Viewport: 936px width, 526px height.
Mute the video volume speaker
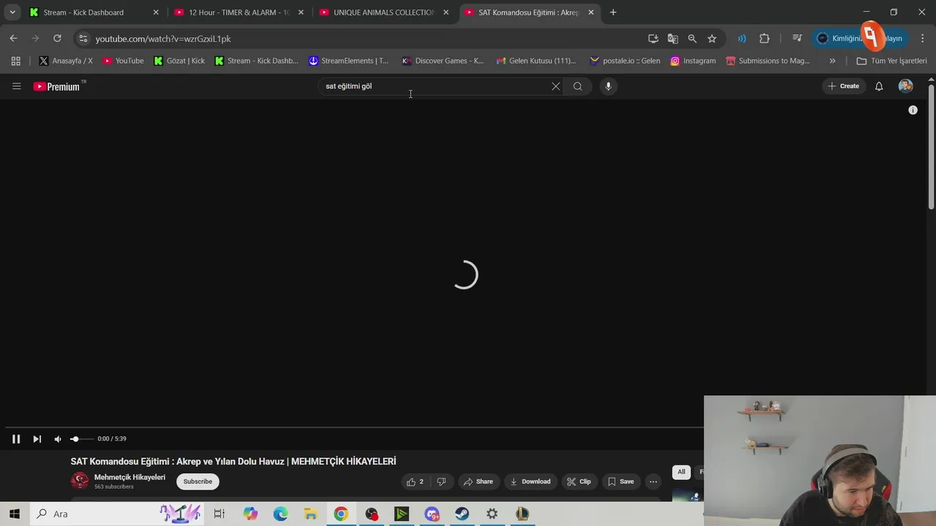[58, 439]
